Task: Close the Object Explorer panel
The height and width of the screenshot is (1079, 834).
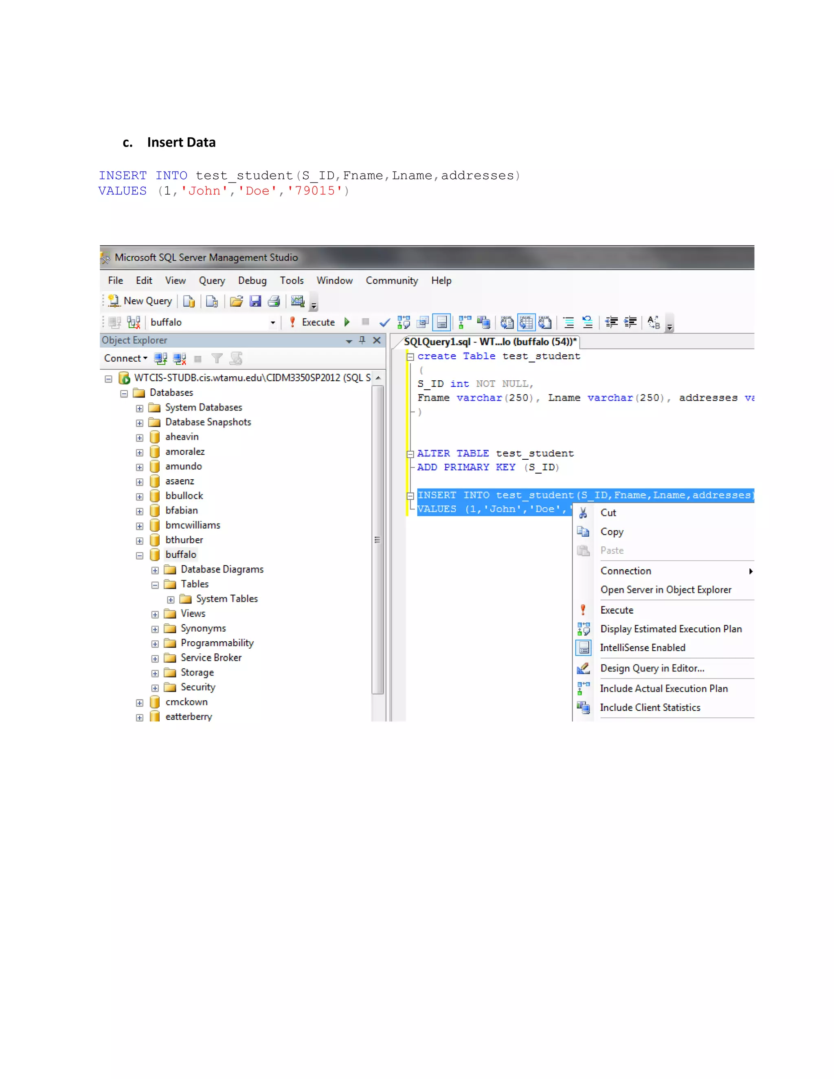Action: point(377,340)
